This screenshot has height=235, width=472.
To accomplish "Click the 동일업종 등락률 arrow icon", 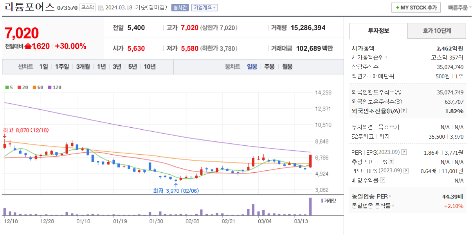I will [x=393, y=206].
